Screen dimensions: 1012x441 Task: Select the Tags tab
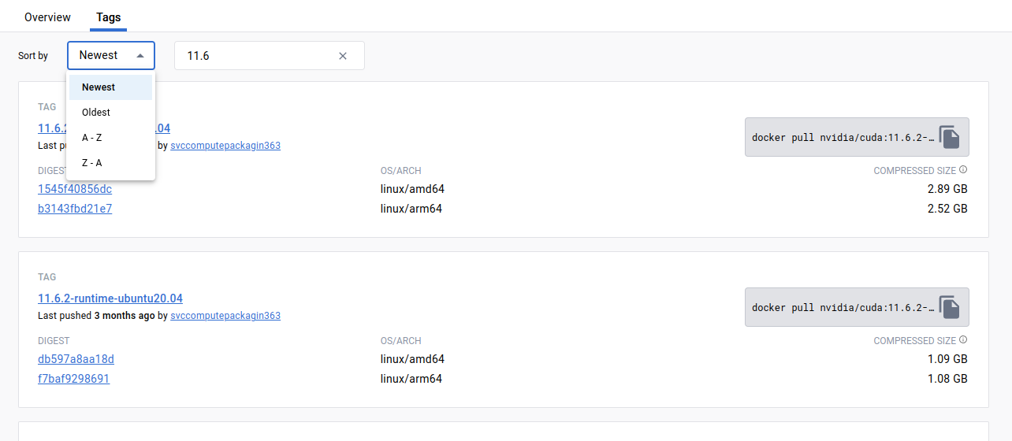(108, 17)
